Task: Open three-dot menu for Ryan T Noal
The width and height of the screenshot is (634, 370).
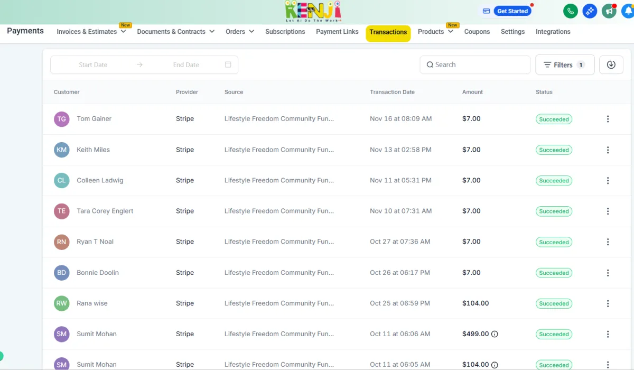Action: (x=608, y=242)
